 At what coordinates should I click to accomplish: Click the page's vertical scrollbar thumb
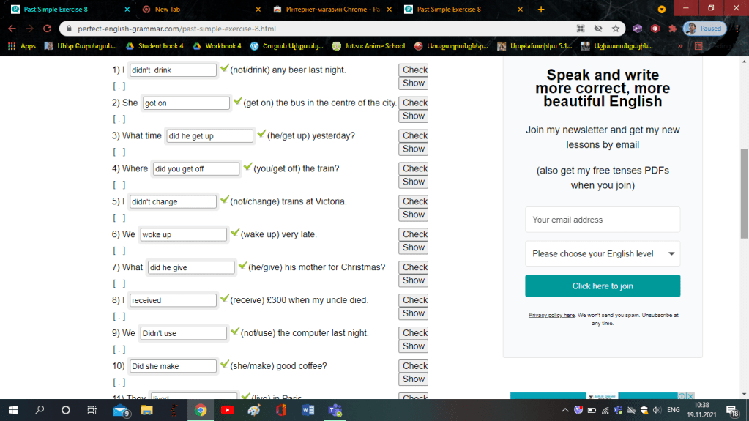[745, 194]
